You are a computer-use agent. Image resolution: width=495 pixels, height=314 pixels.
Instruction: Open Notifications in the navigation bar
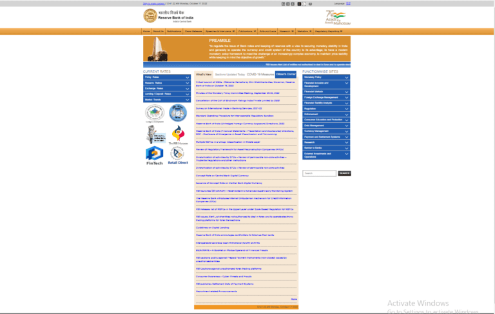pyautogui.click(x=174, y=31)
